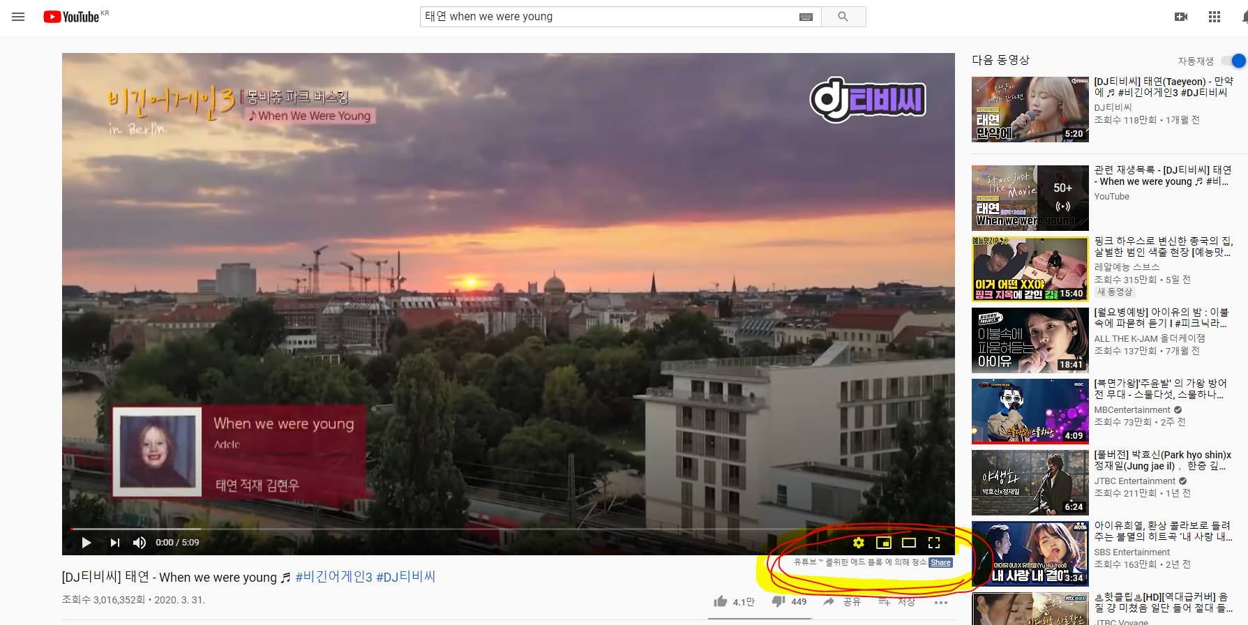Mute the video volume
The image size is (1248, 625).
tap(140, 543)
